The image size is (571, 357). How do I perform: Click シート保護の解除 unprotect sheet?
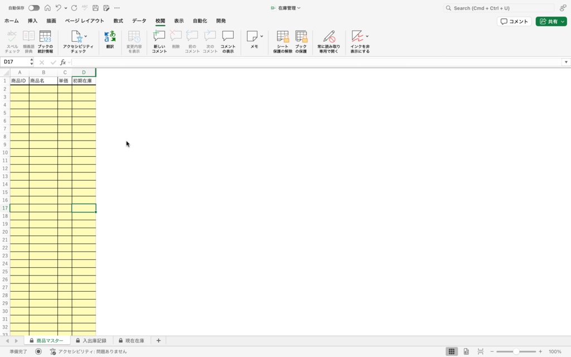[x=283, y=41]
